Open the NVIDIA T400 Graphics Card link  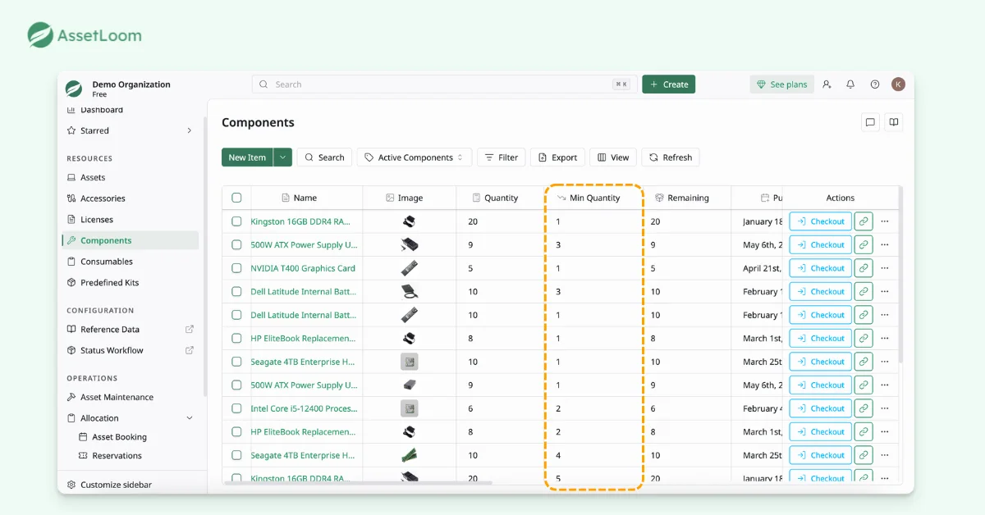(x=303, y=268)
